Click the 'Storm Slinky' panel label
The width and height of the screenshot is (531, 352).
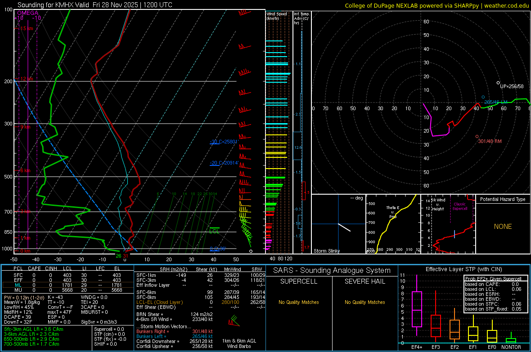[326, 251]
